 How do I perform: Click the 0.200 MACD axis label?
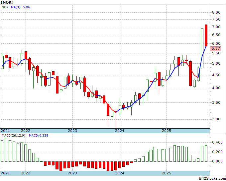pyautogui.click(x=217, y=152)
